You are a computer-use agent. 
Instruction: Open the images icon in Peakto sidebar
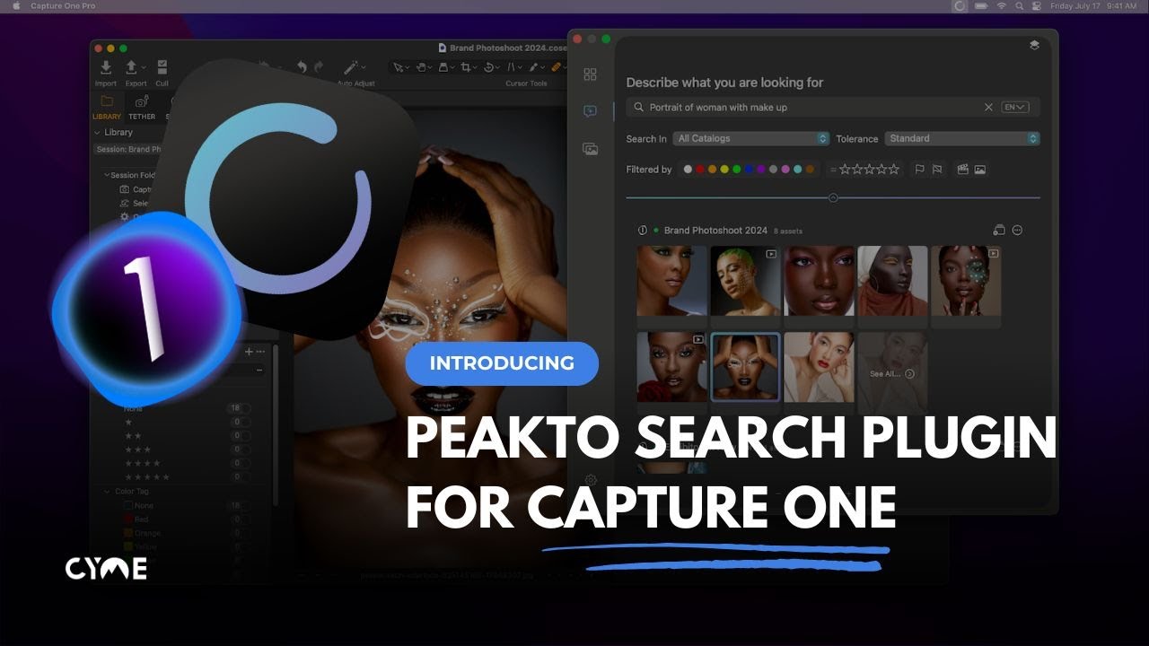tap(590, 149)
